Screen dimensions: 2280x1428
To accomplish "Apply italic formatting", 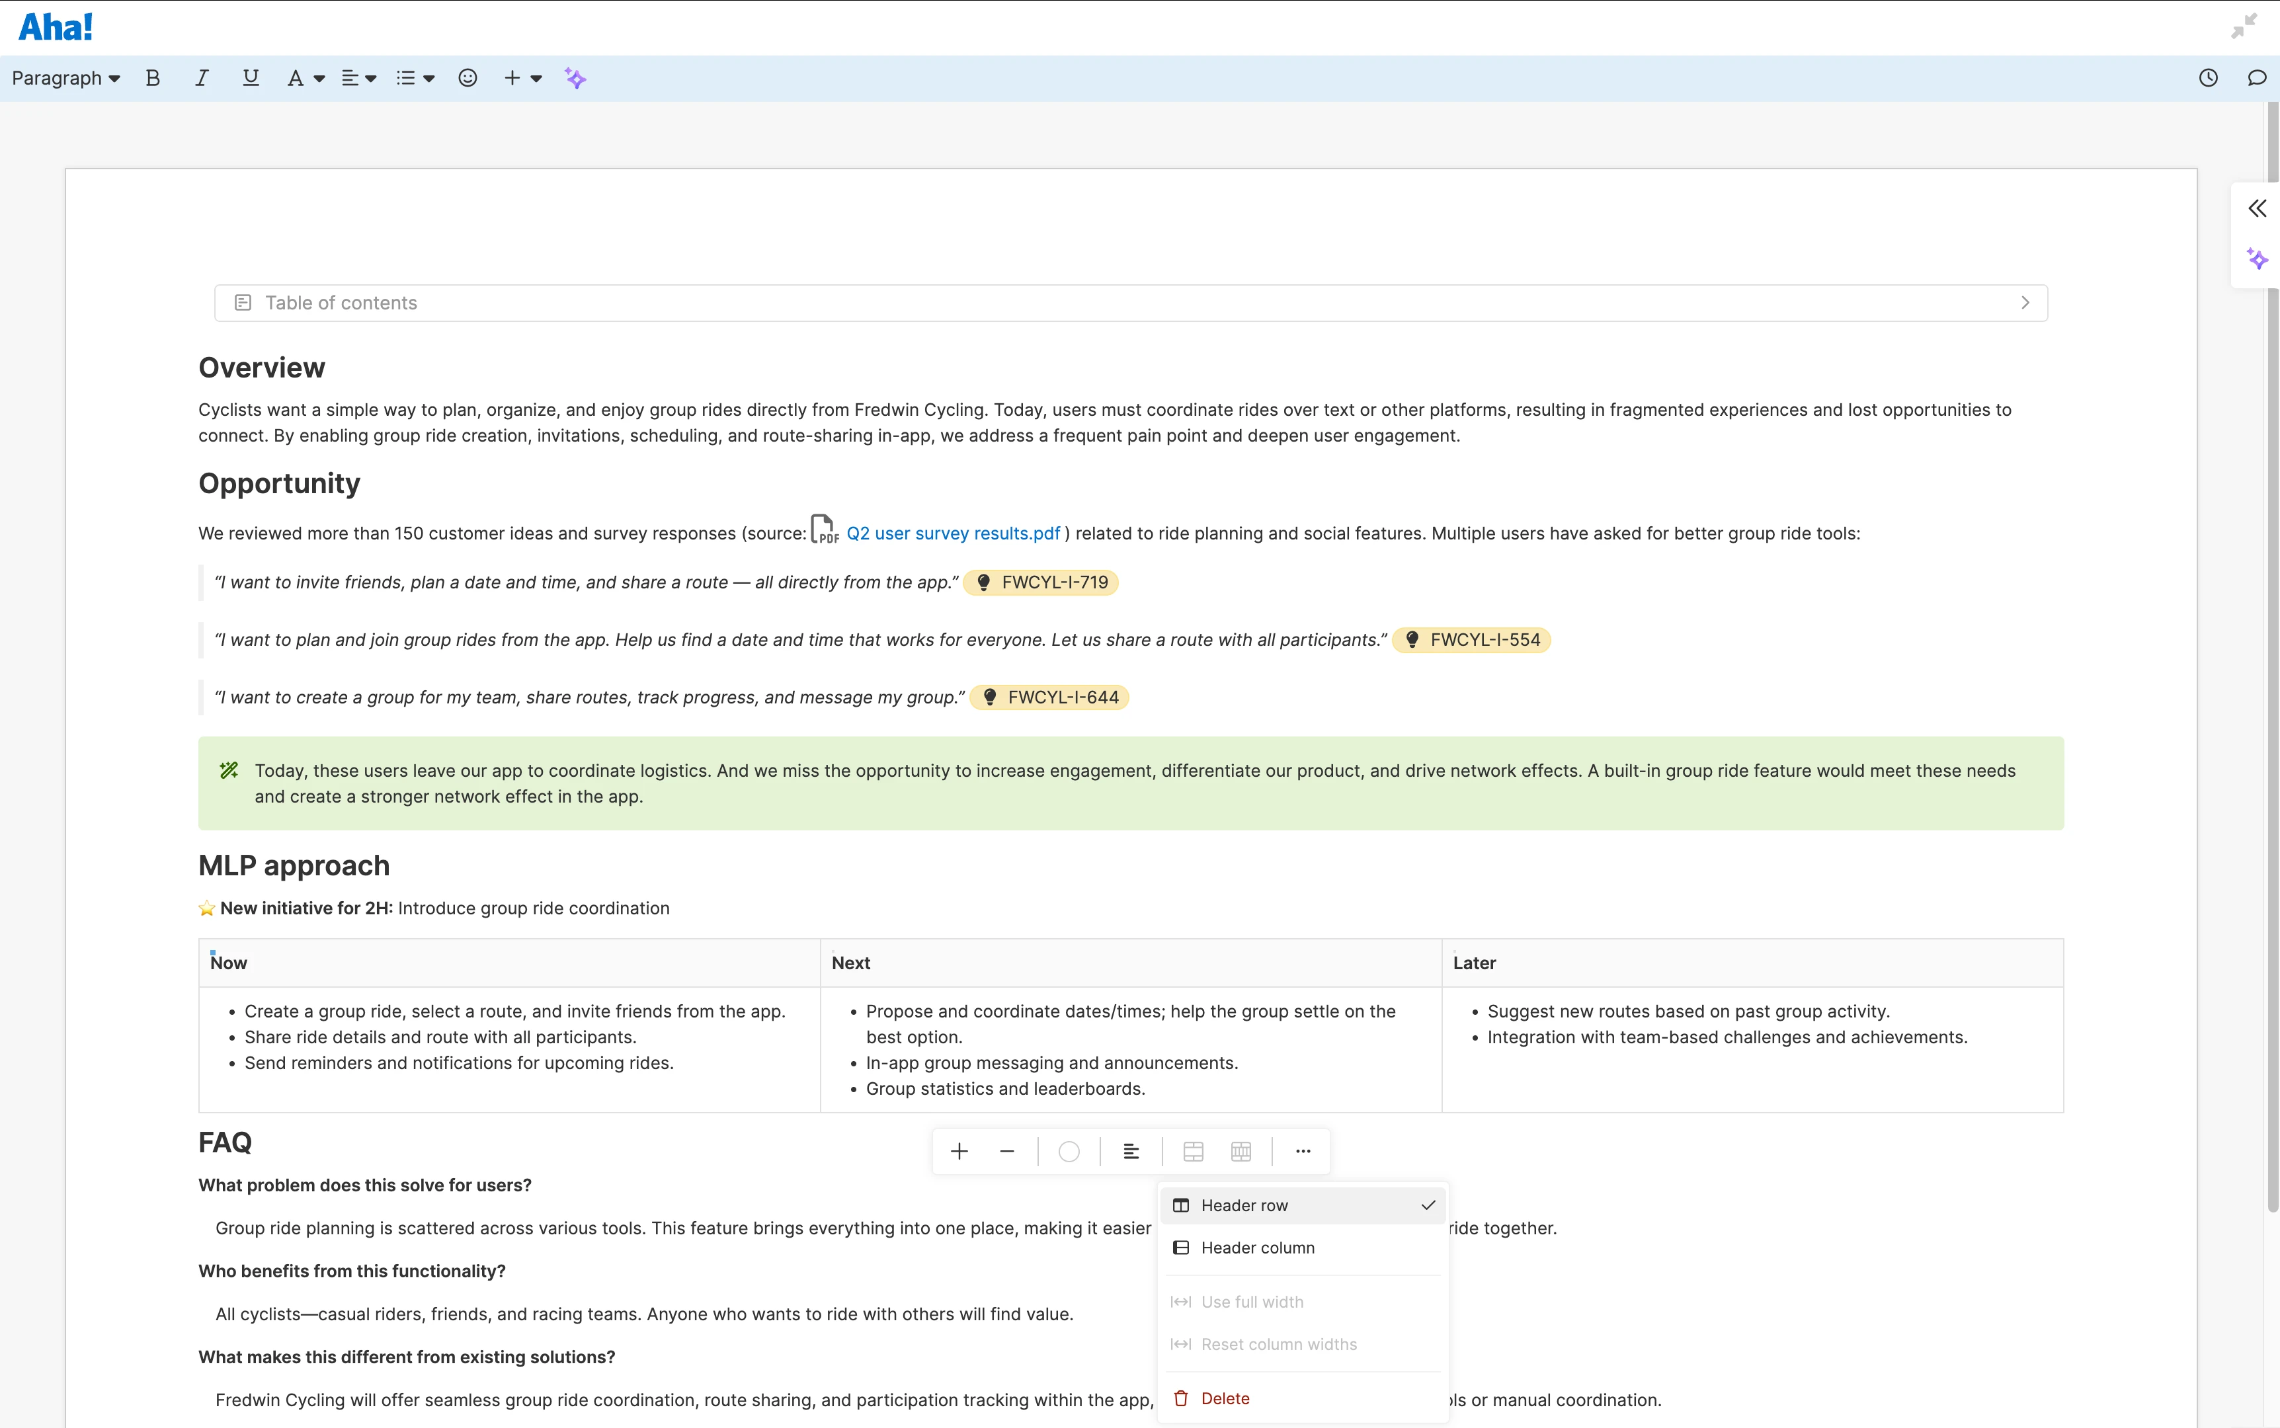I will pyautogui.click(x=201, y=79).
